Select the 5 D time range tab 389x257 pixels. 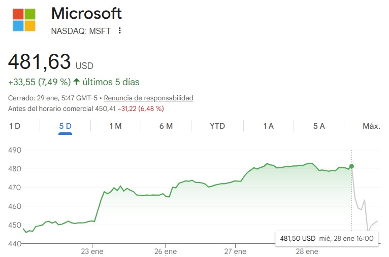[x=65, y=126]
